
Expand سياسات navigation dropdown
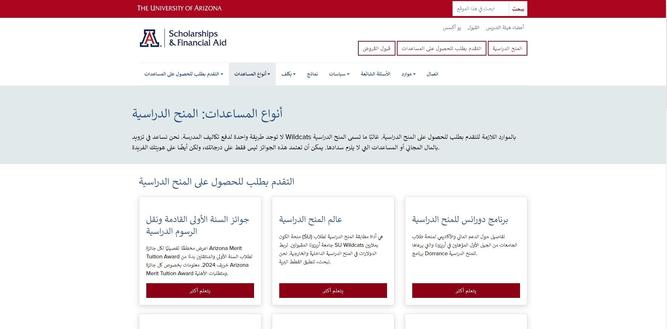(x=339, y=74)
